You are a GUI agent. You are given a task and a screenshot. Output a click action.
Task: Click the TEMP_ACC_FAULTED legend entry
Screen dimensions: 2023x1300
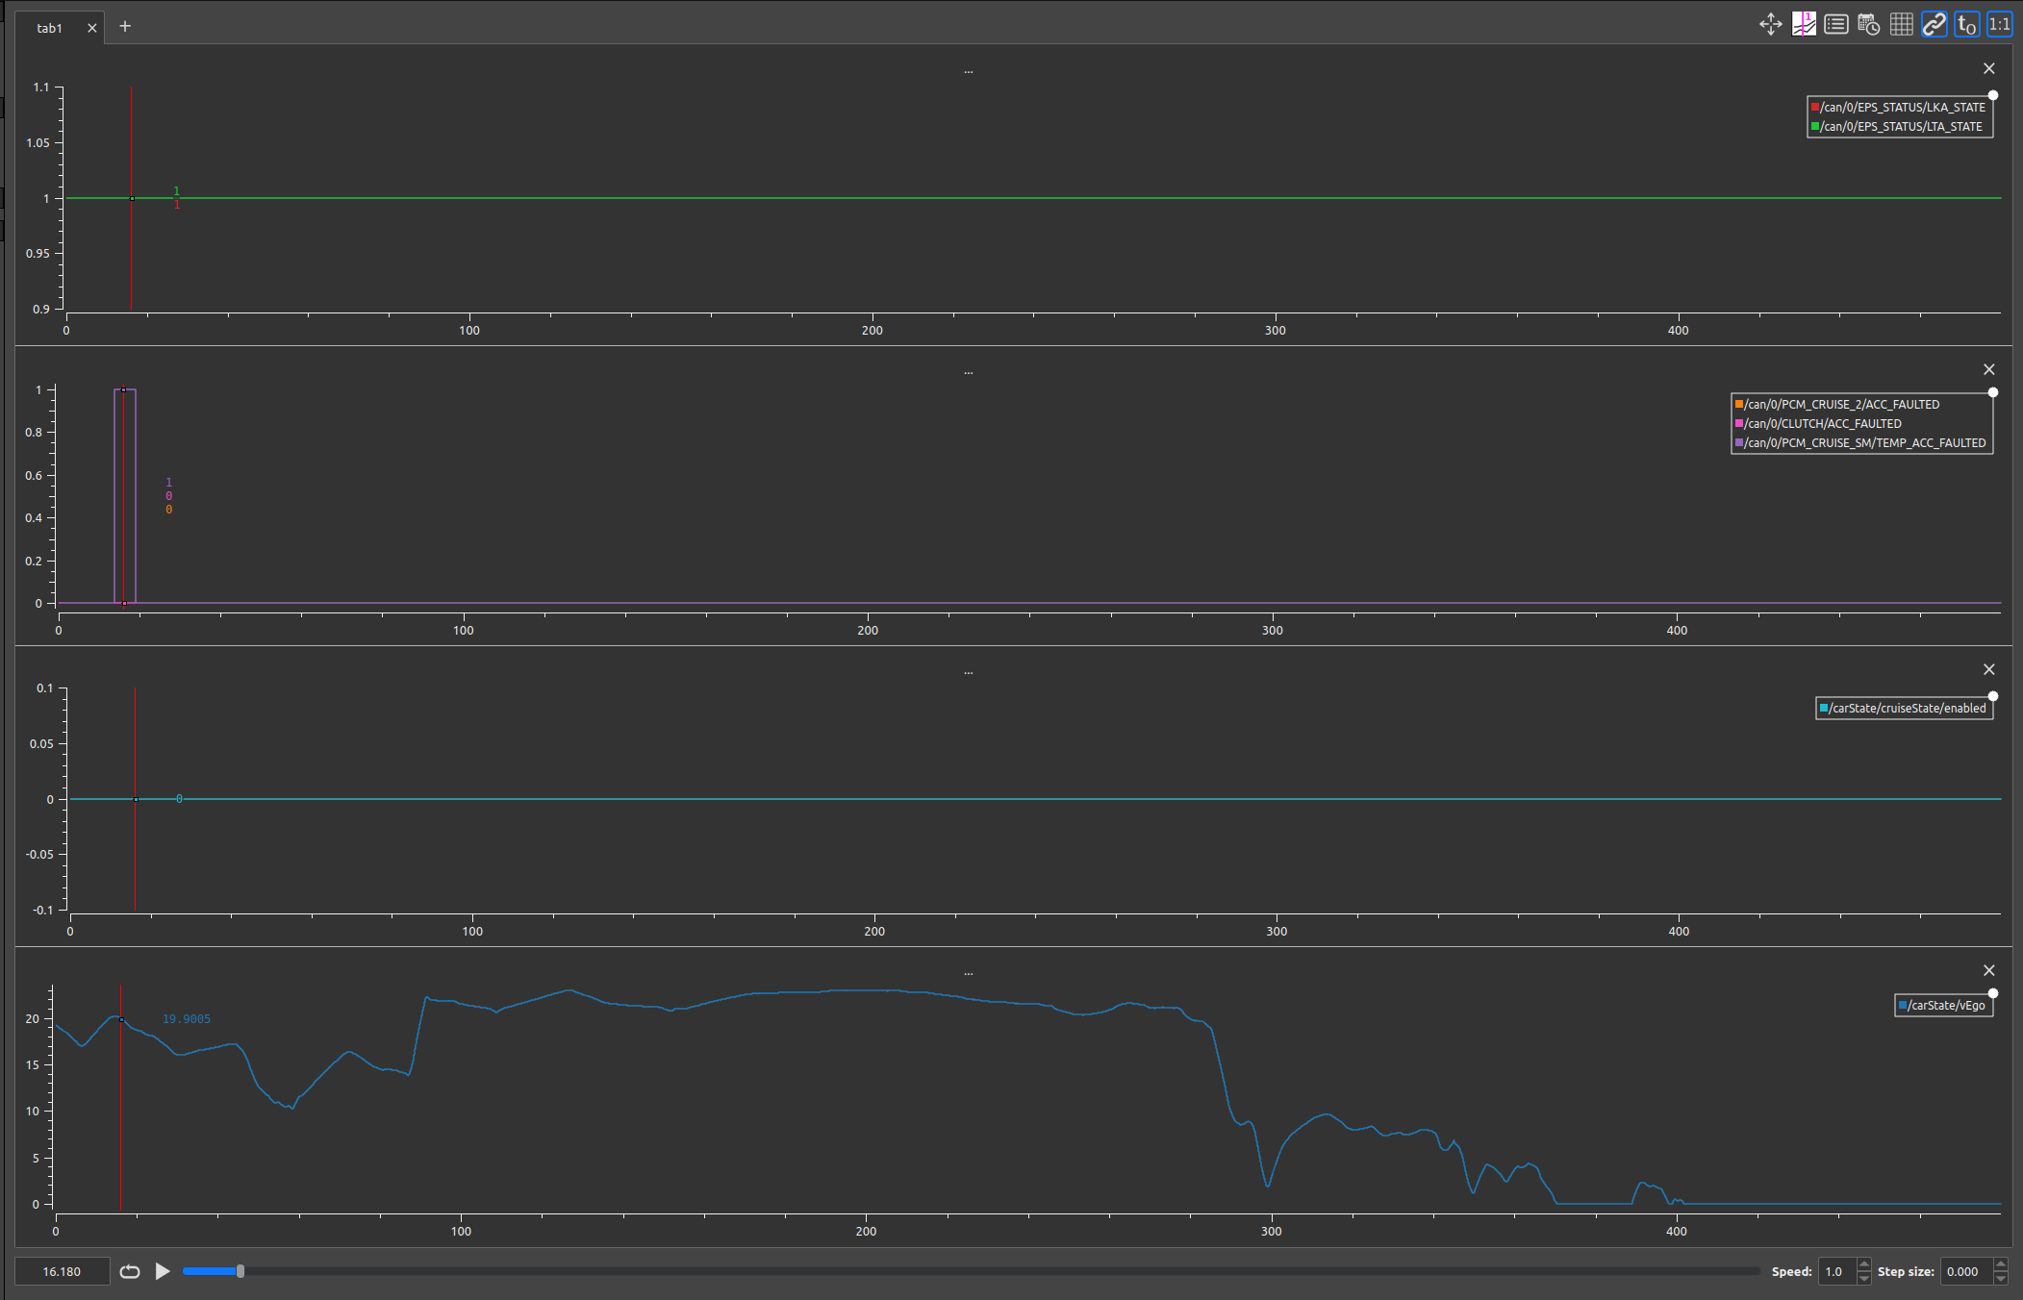click(x=1864, y=442)
